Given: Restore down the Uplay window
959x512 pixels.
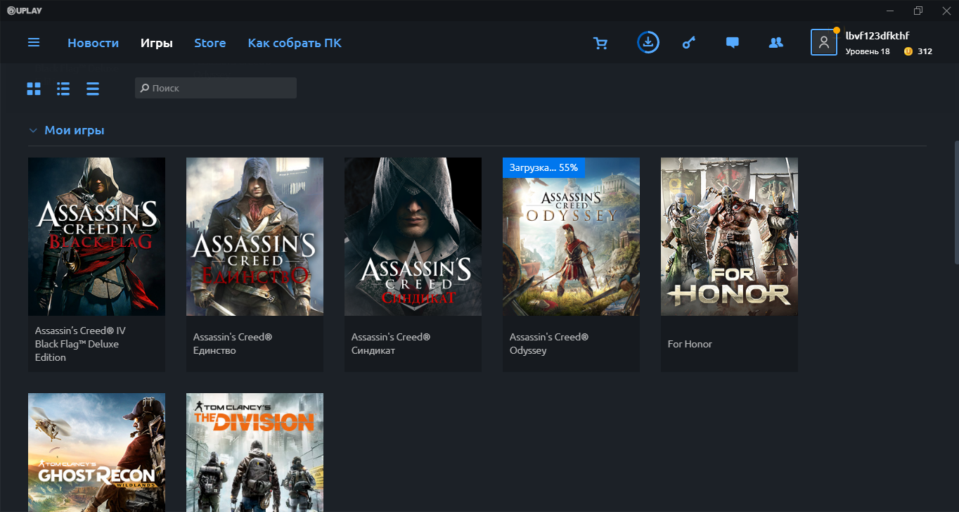Looking at the screenshot, I should click(918, 10).
